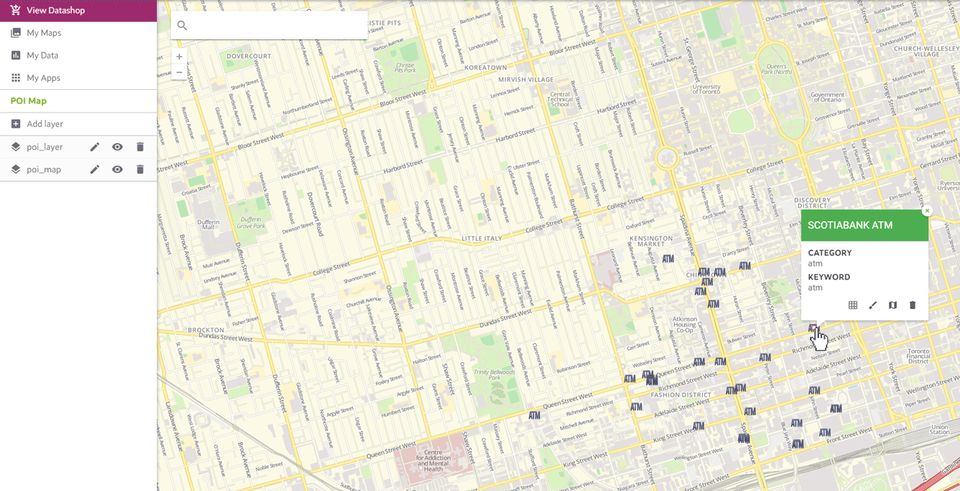Click the DOVERCOURT neighbourhood label
Viewport: 960px width, 491px height.
coord(249,56)
